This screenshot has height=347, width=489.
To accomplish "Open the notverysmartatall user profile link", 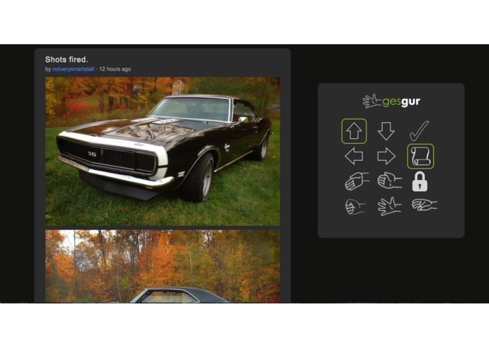I will (x=73, y=69).
